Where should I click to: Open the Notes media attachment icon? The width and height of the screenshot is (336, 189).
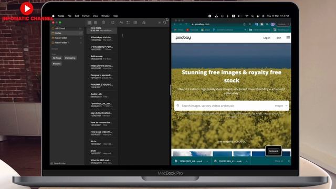tap(144, 22)
